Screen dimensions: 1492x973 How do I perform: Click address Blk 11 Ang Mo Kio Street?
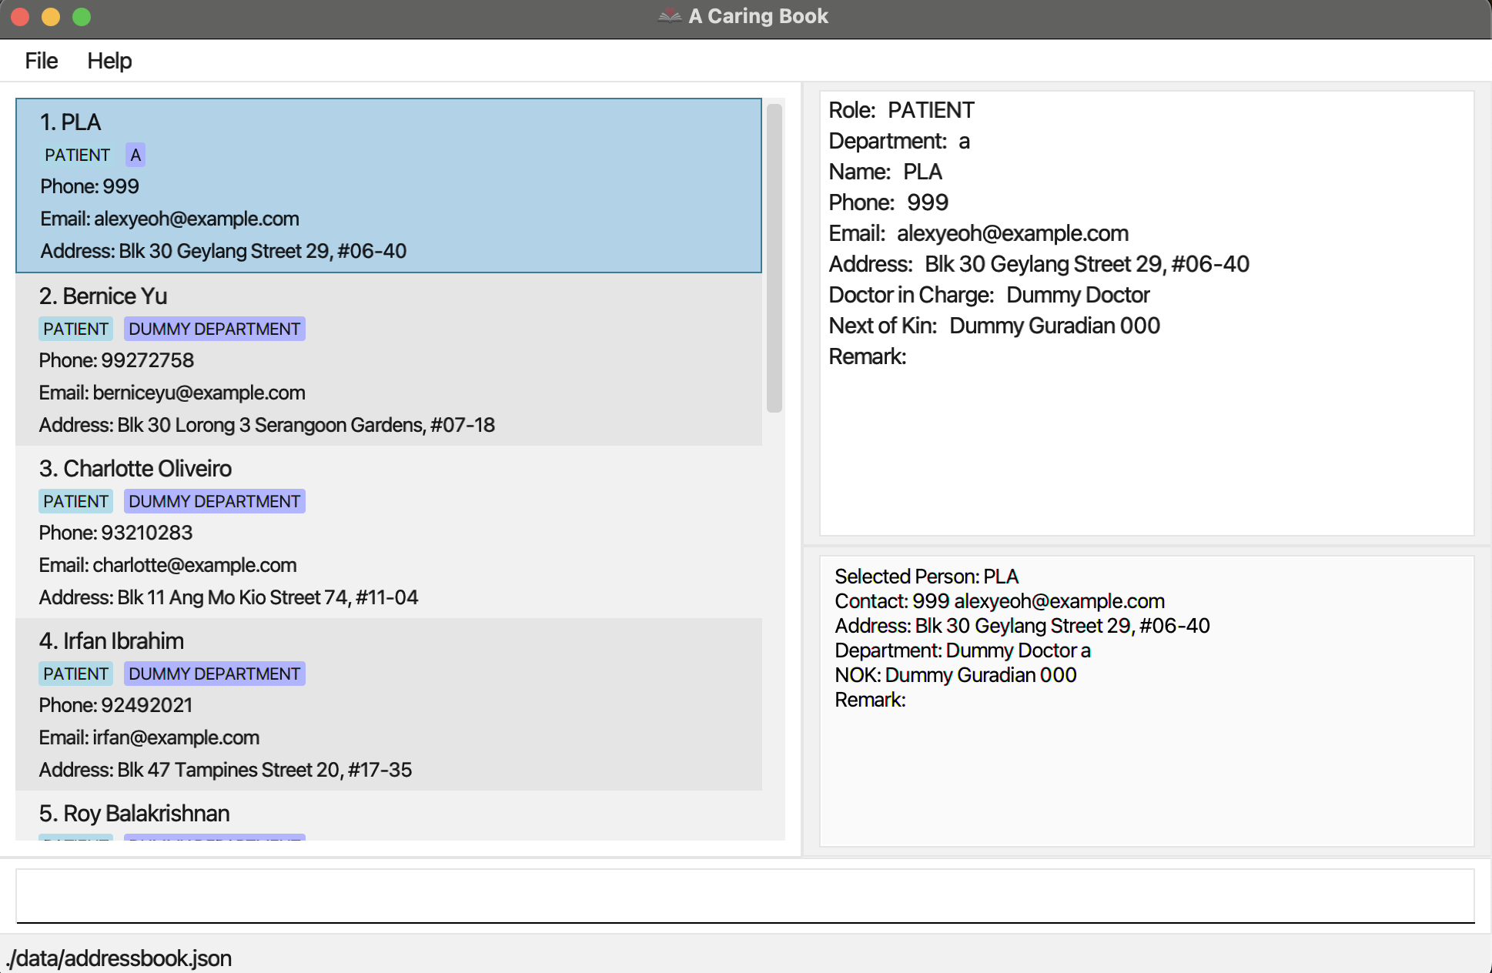[x=229, y=597]
